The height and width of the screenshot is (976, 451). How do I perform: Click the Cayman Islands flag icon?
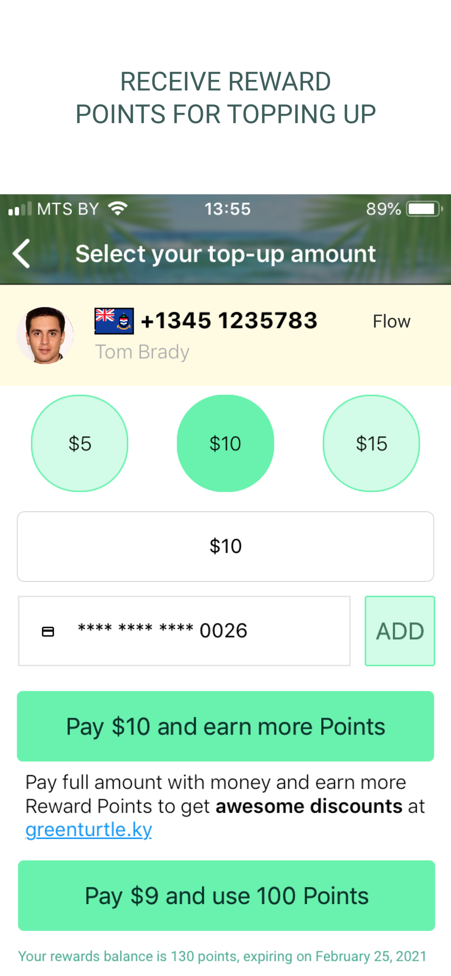point(114,321)
